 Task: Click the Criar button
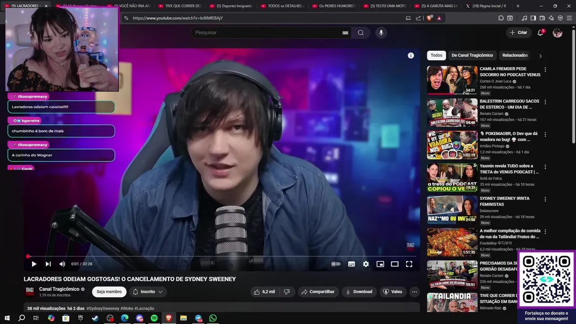click(x=518, y=32)
